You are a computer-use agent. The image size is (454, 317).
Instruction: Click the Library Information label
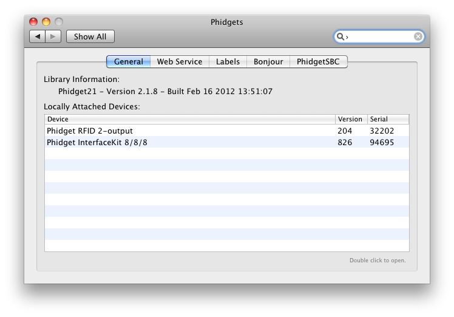(82, 79)
